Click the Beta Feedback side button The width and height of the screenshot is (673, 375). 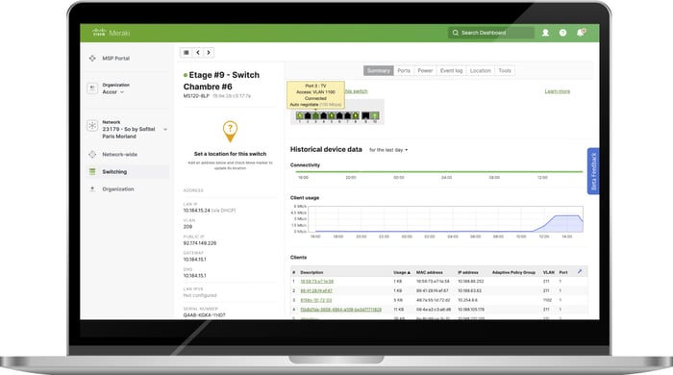point(593,171)
